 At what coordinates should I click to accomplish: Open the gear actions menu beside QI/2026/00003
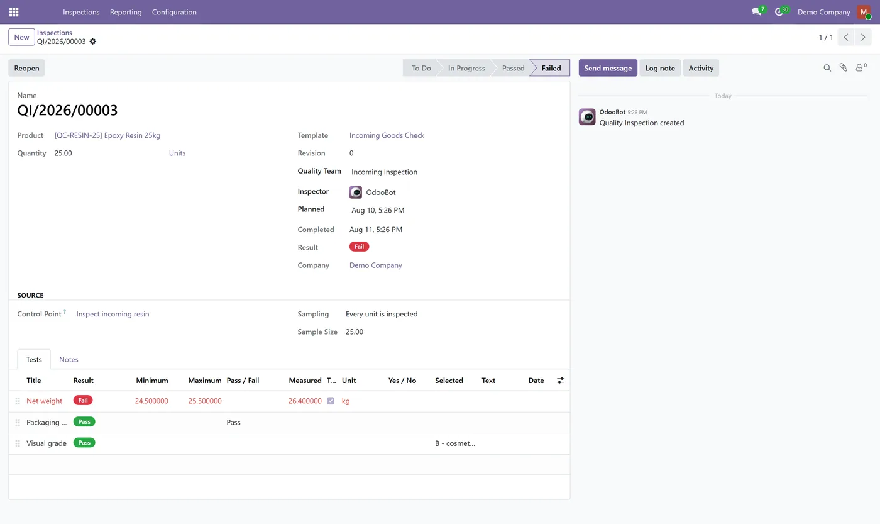click(x=93, y=42)
